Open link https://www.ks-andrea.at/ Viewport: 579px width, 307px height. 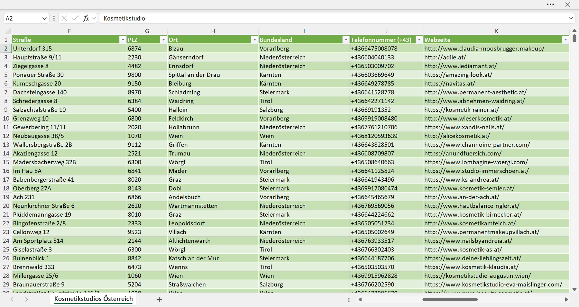(x=462, y=180)
